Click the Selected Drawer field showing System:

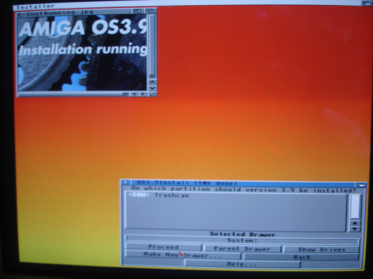point(242,240)
